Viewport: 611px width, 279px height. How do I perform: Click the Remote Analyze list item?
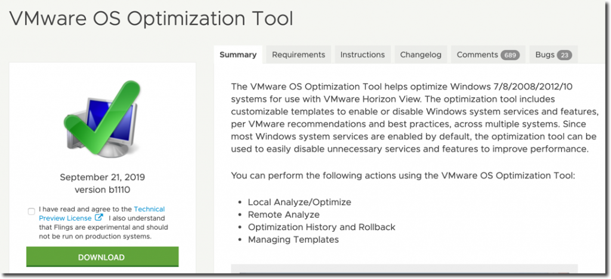(x=283, y=215)
